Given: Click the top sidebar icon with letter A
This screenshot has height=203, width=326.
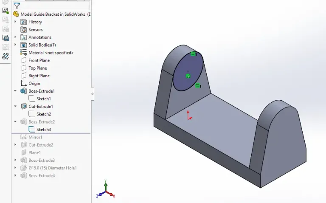Looking at the screenshot, I should pos(6,11).
